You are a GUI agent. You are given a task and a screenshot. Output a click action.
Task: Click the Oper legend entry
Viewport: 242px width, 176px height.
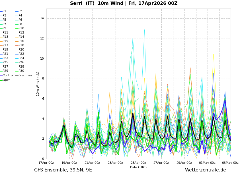coord(6,80)
